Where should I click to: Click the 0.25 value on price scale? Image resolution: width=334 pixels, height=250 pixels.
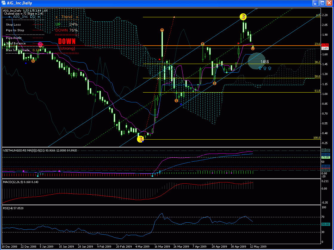tap(325, 143)
